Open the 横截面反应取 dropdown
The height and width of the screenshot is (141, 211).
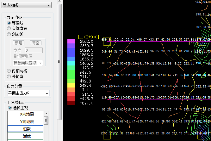point(28,63)
